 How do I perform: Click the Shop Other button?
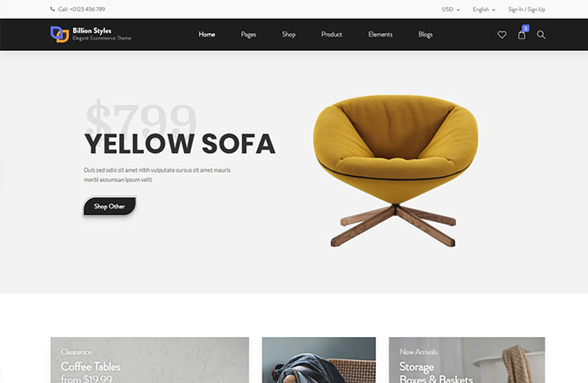pyautogui.click(x=109, y=206)
